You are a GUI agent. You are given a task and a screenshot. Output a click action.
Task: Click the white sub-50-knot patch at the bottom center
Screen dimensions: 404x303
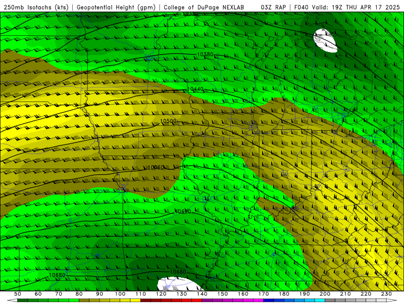(x=179, y=284)
